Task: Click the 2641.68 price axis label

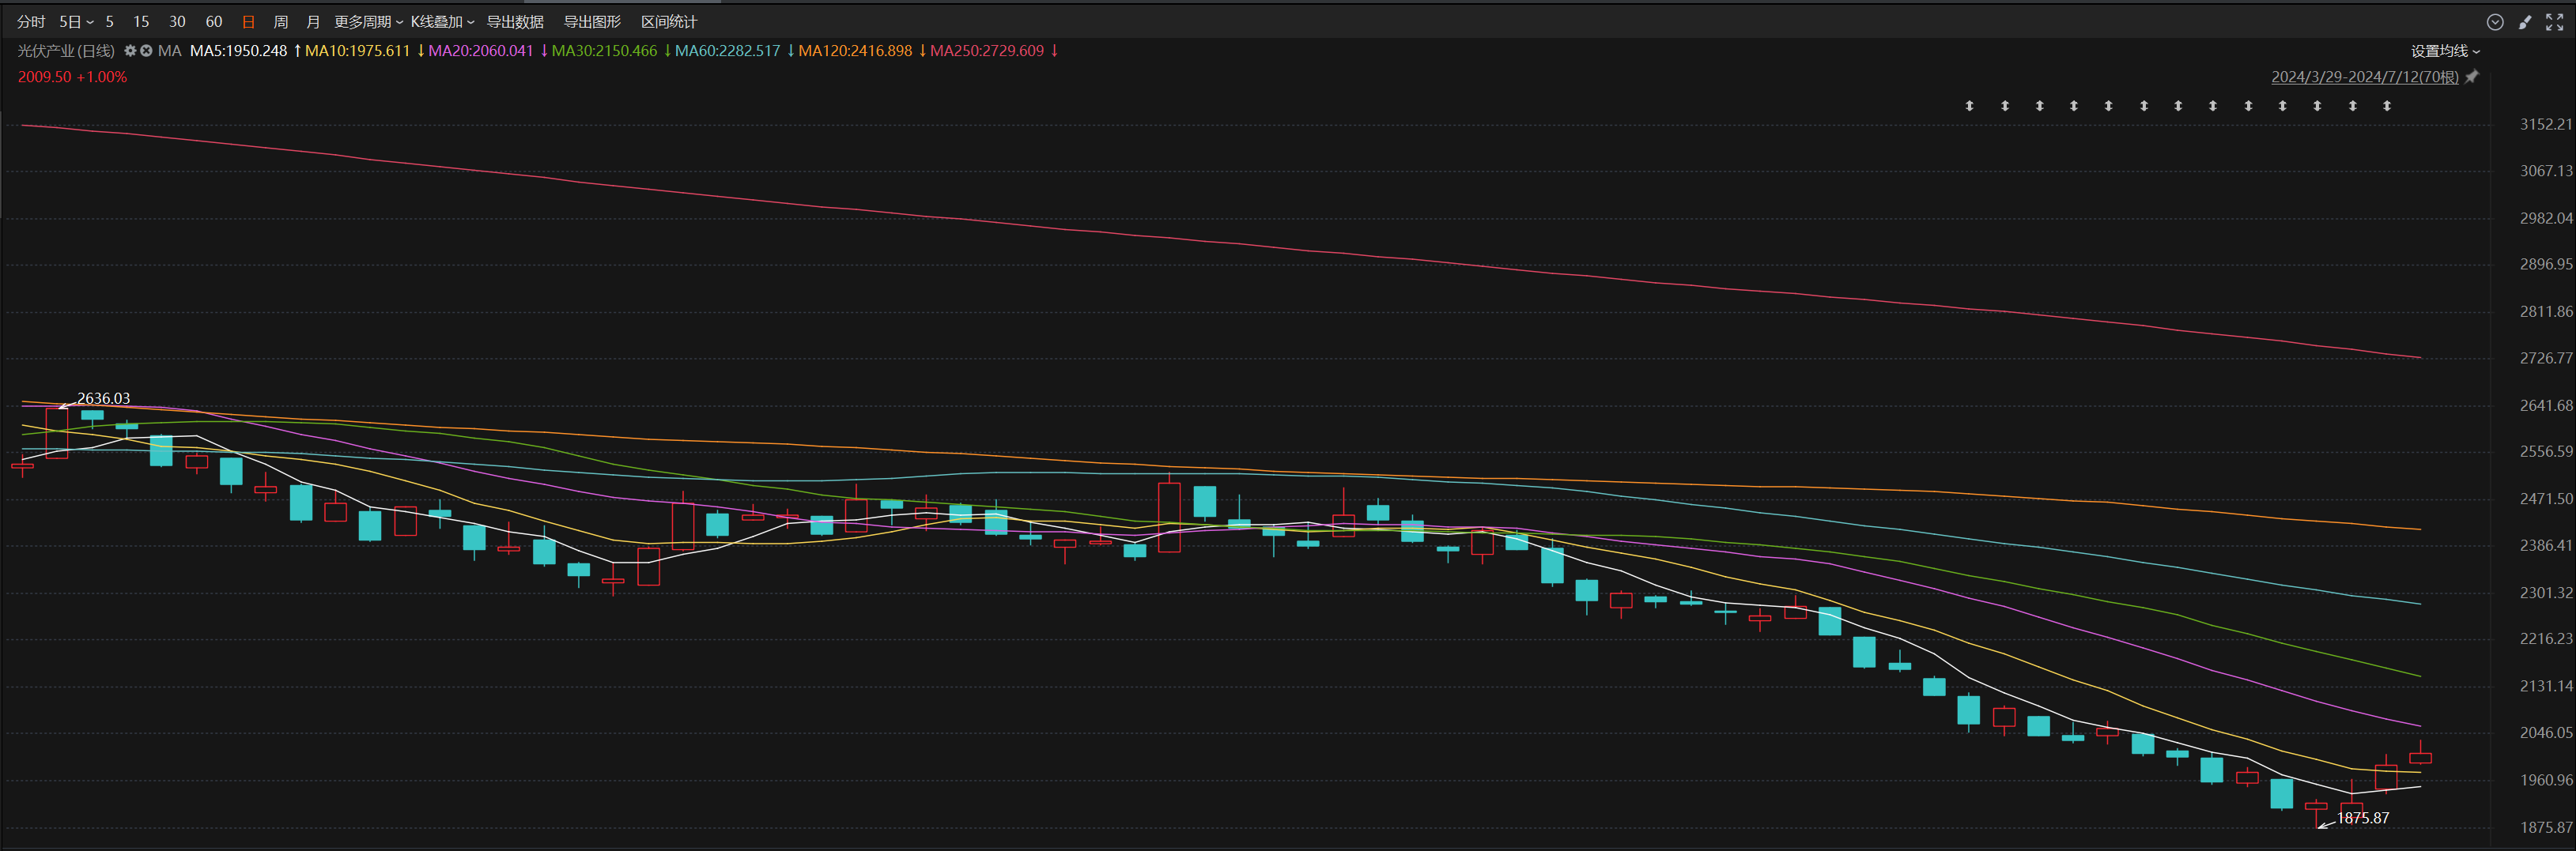Action: (x=2546, y=405)
